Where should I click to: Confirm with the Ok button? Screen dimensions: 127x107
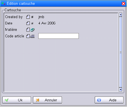click(x=17, y=100)
